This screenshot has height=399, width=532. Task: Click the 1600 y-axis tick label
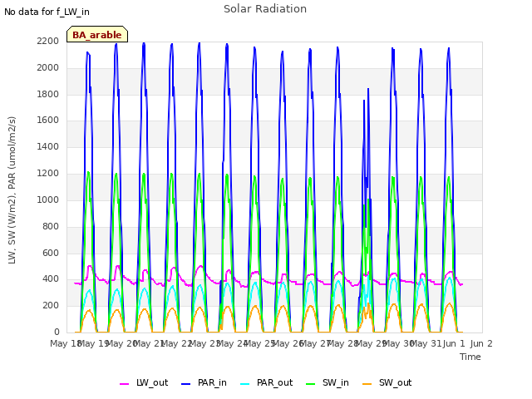click(x=48, y=120)
